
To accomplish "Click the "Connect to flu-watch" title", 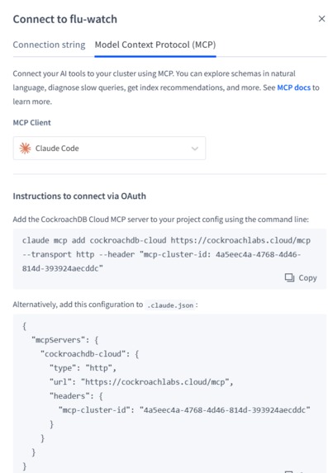I will coord(65,19).
